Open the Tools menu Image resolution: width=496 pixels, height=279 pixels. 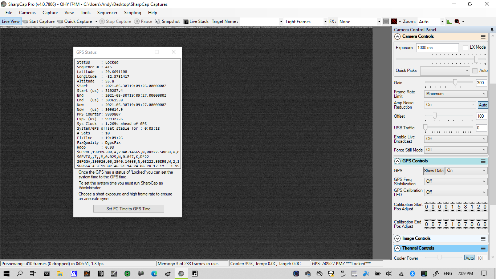coord(85,13)
